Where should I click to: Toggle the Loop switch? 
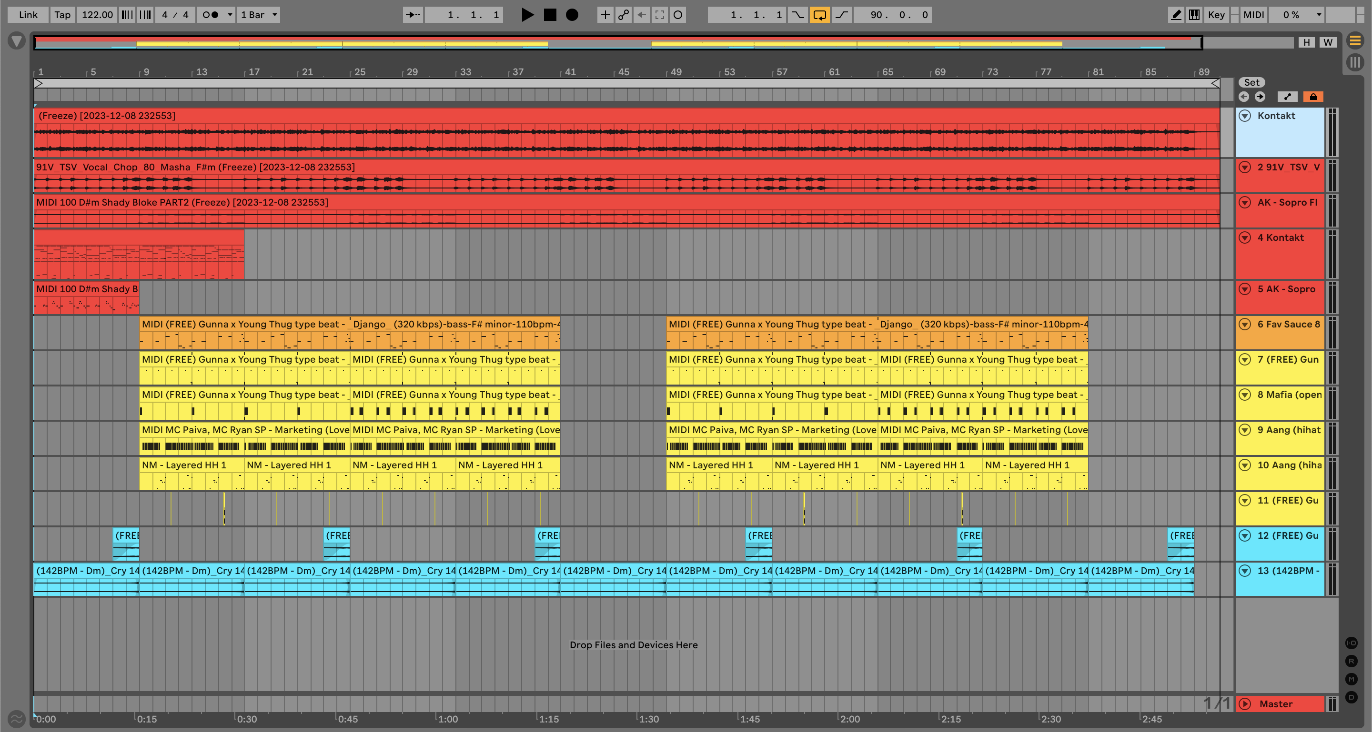tap(819, 15)
